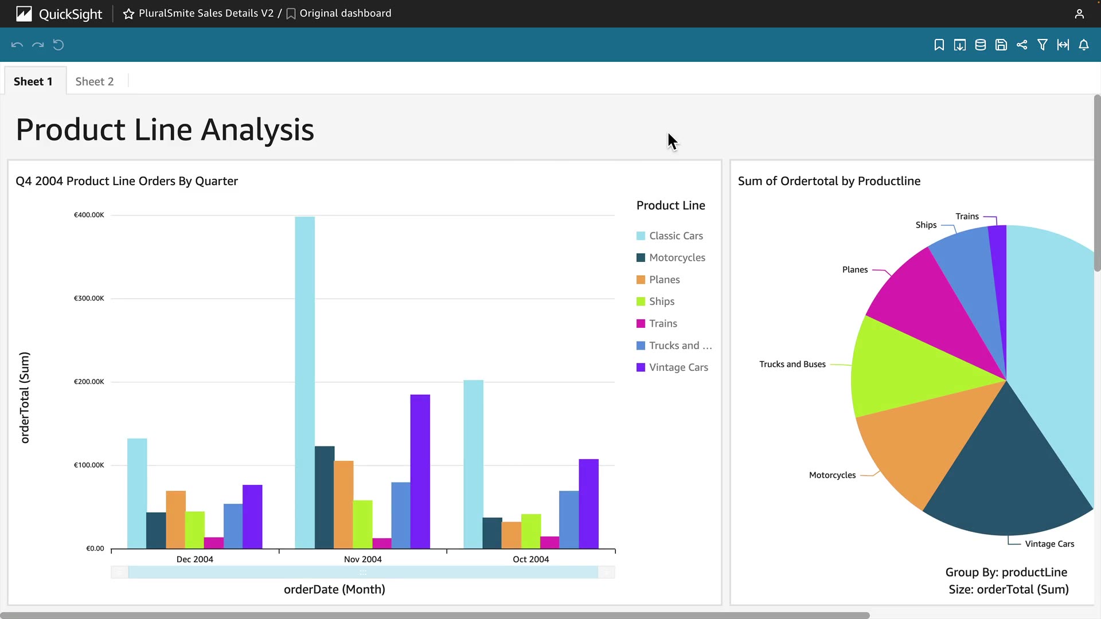1101x619 pixels.
Task: Click the reset dashboard icon
Action: click(58, 45)
